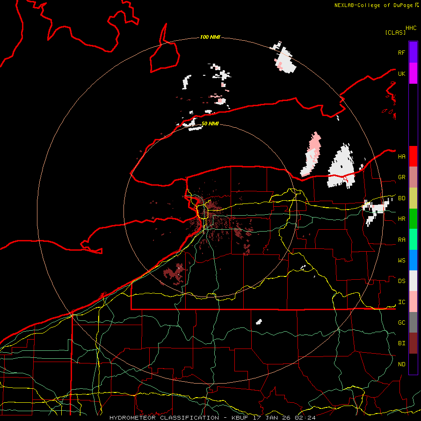The width and height of the screenshot is (421, 421).
Task: Click the BD olive-yellow legend swatch
Action: pos(413,198)
